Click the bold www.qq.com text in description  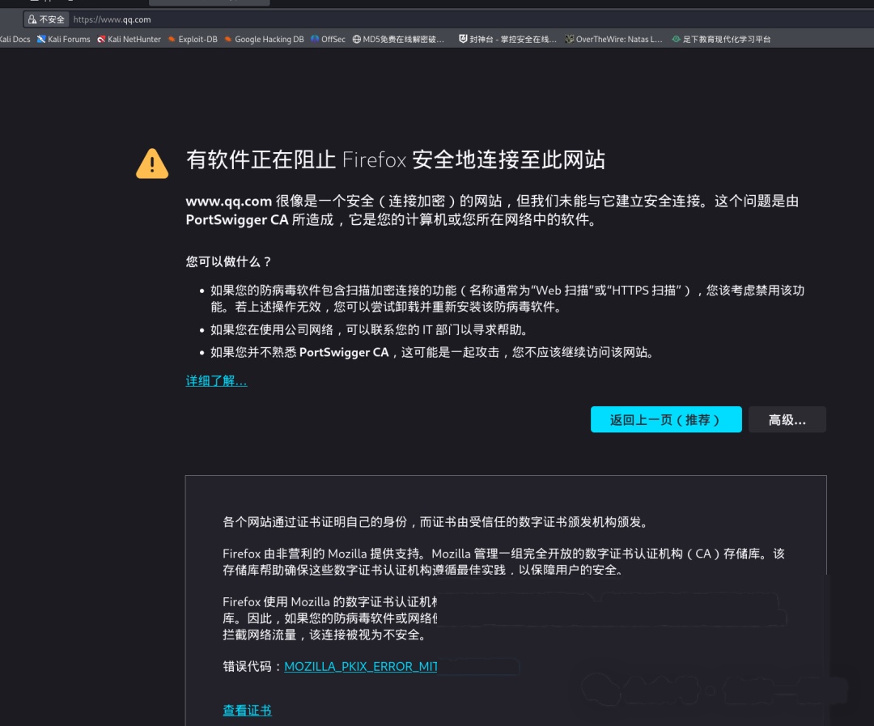pyautogui.click(x=228, y=202)
